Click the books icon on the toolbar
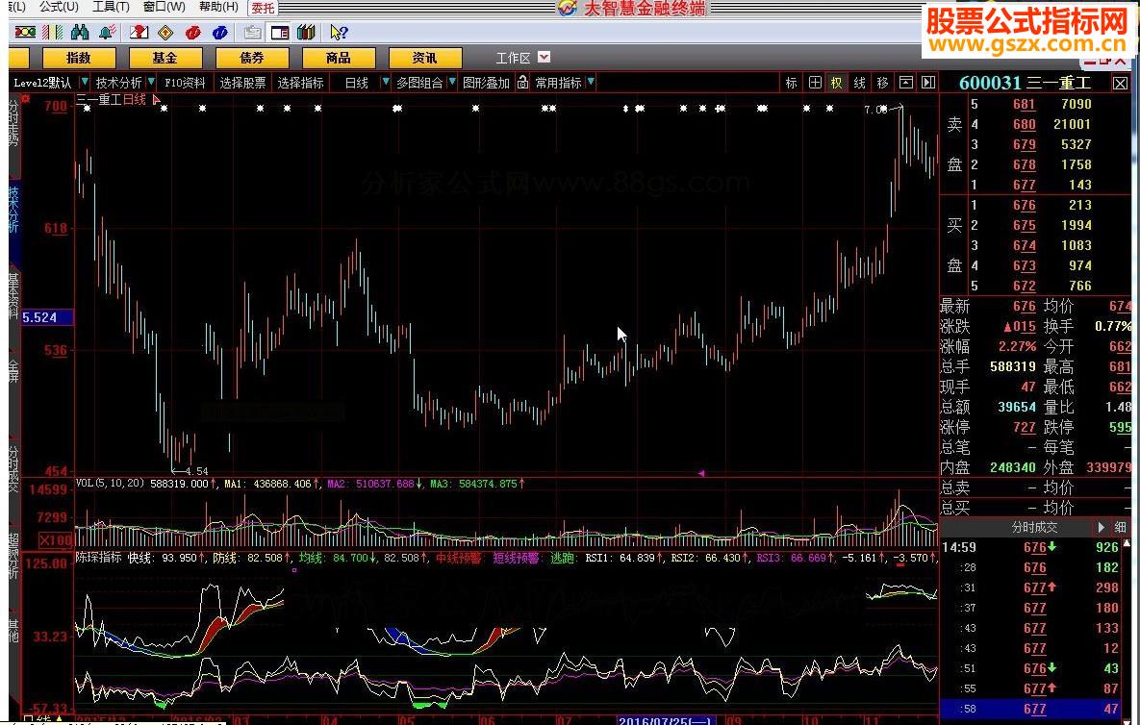 tap(306, 34)
